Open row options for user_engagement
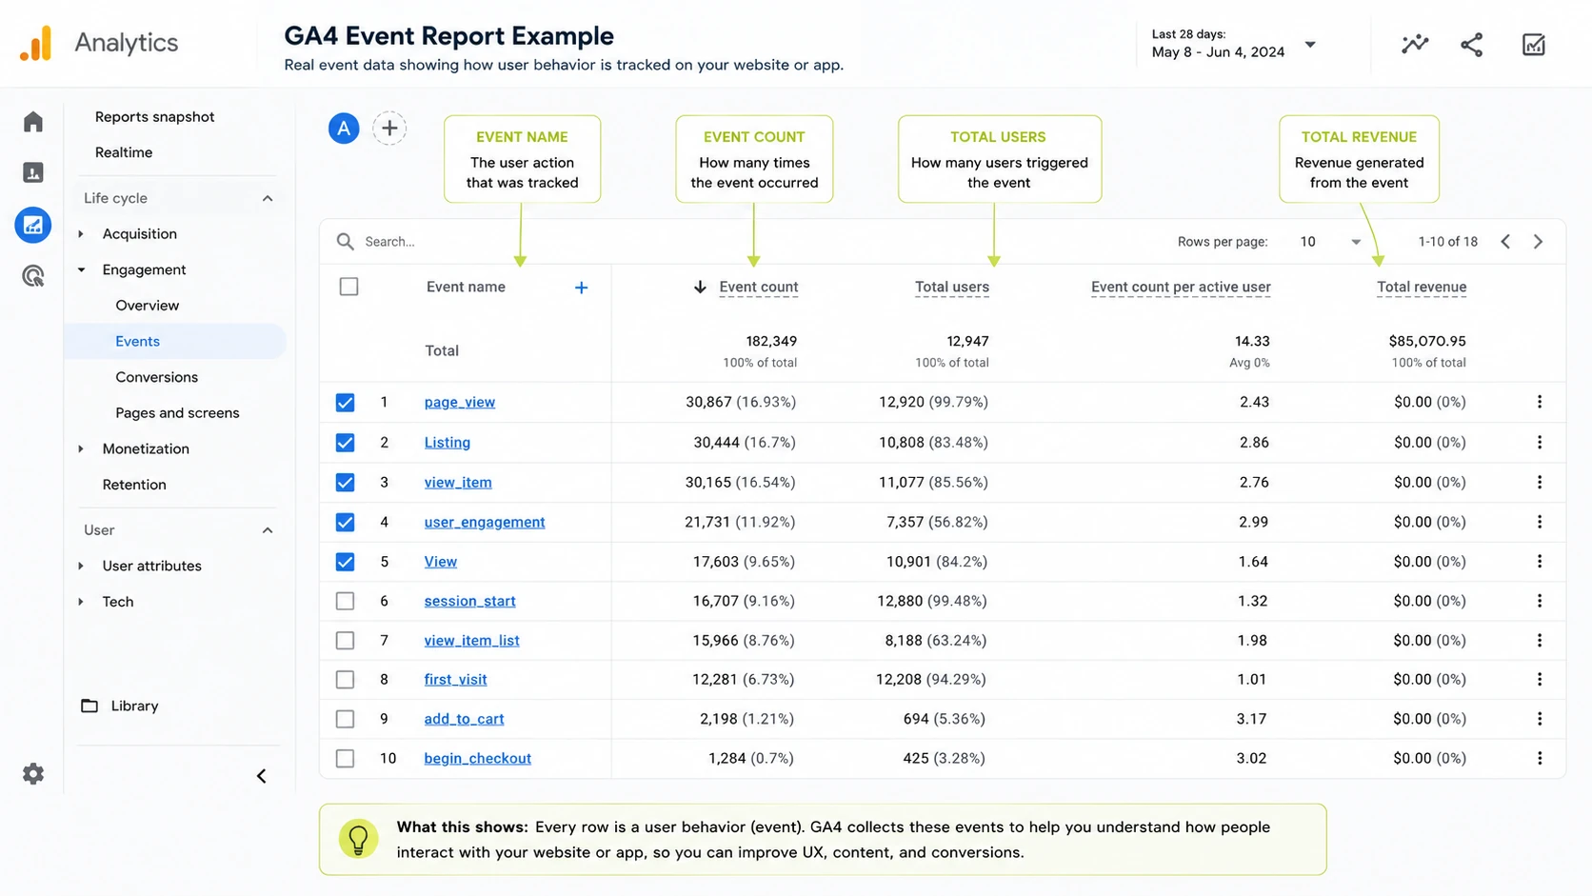 pos(1540,522)
